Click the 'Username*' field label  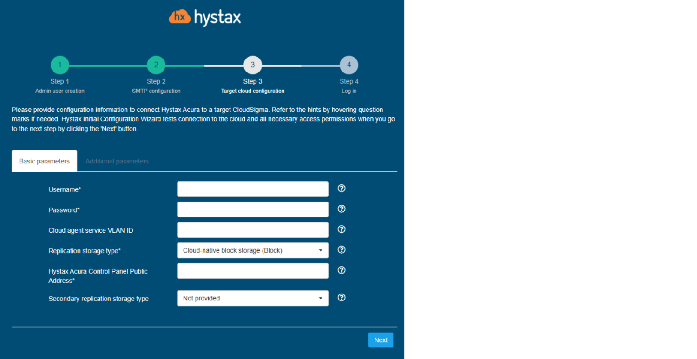(65, 189)
